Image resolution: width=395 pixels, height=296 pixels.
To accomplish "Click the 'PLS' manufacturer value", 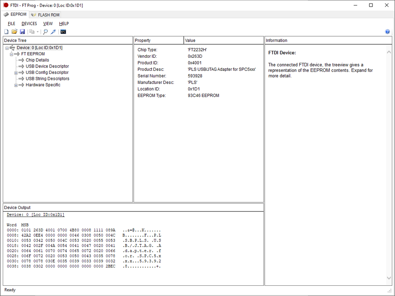I will (x=193, y=83).
